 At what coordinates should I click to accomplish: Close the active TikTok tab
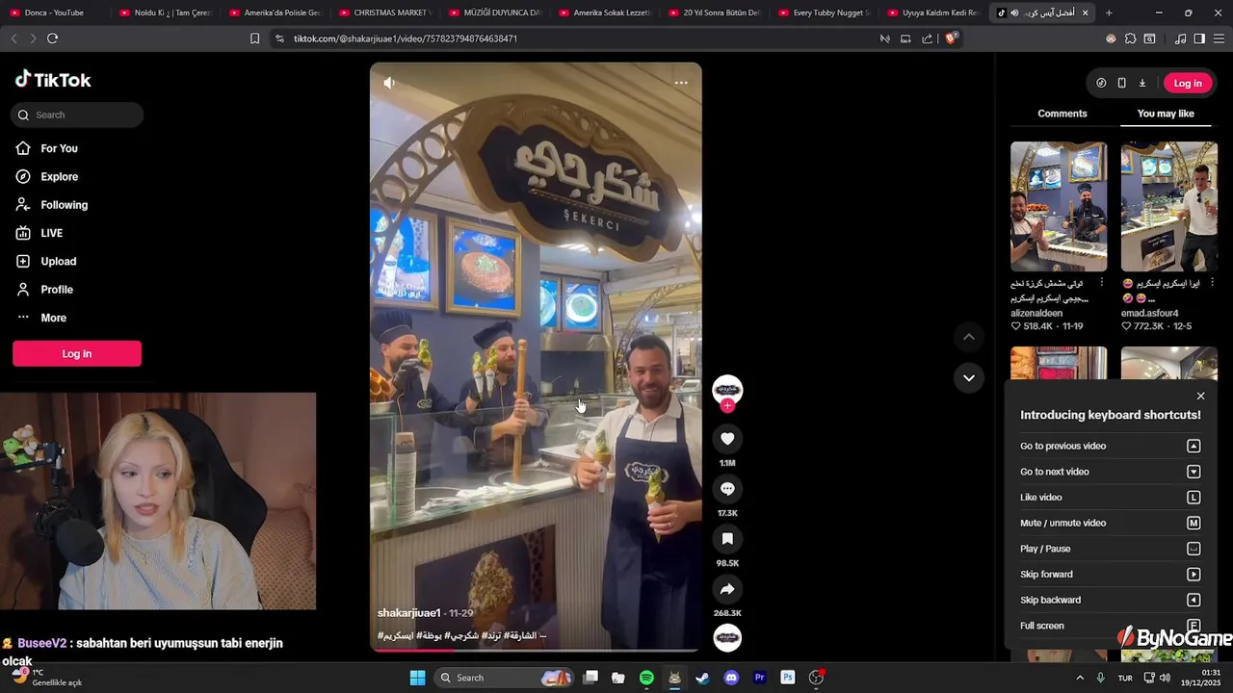[1086, 13]
